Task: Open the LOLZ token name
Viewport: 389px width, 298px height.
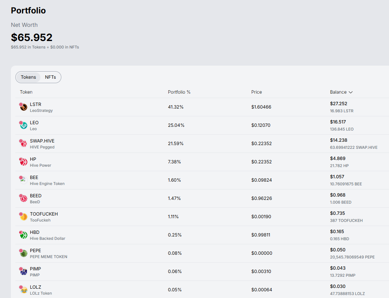Action: 36,287
